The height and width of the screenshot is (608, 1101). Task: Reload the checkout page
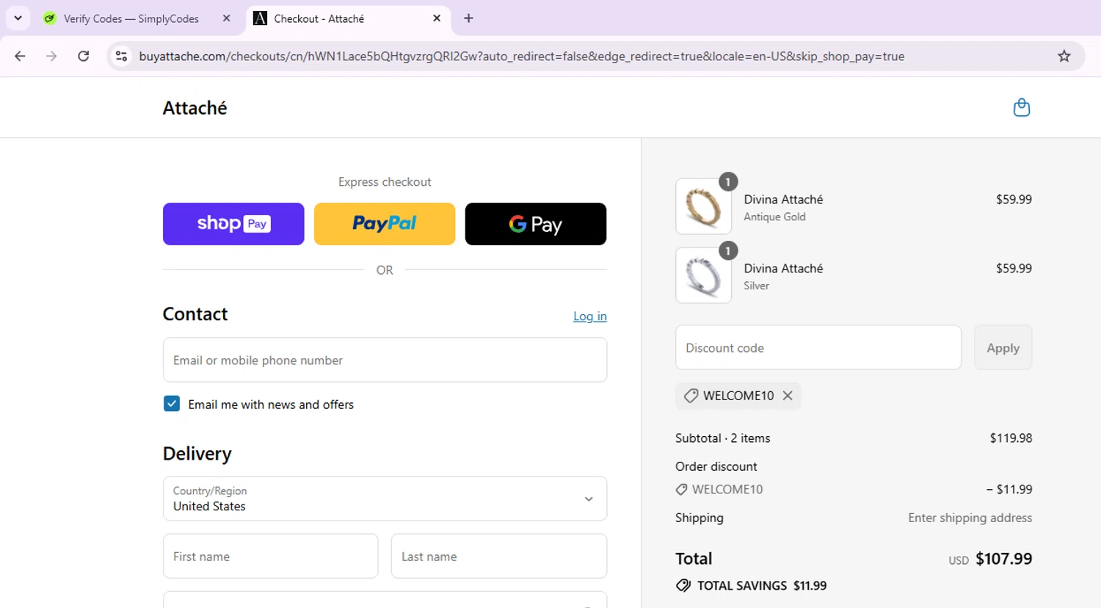click(84, 56)
